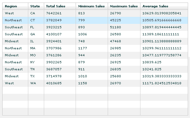Select the Northeast MA row
The width and height of the screenshot is (190, 118).
tap(95, 48)
